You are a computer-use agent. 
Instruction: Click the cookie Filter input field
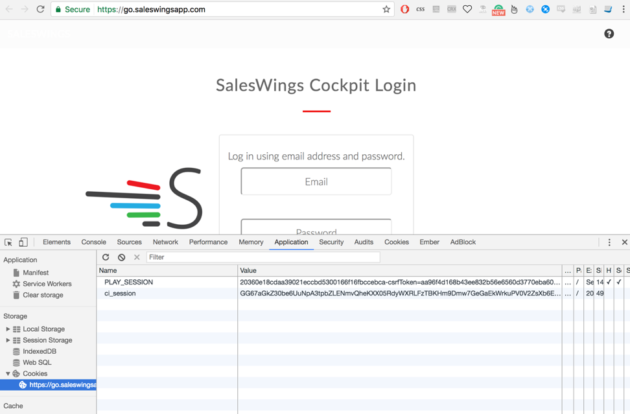(263, 257)
